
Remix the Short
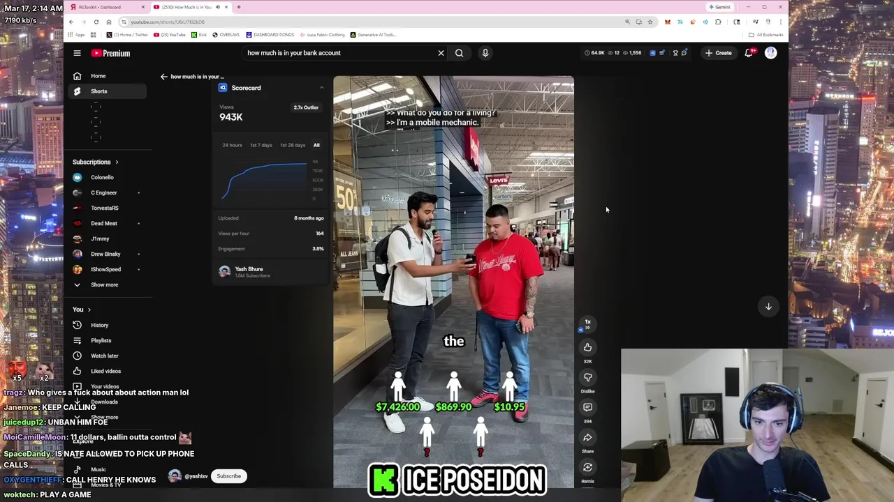pos(587,467)
